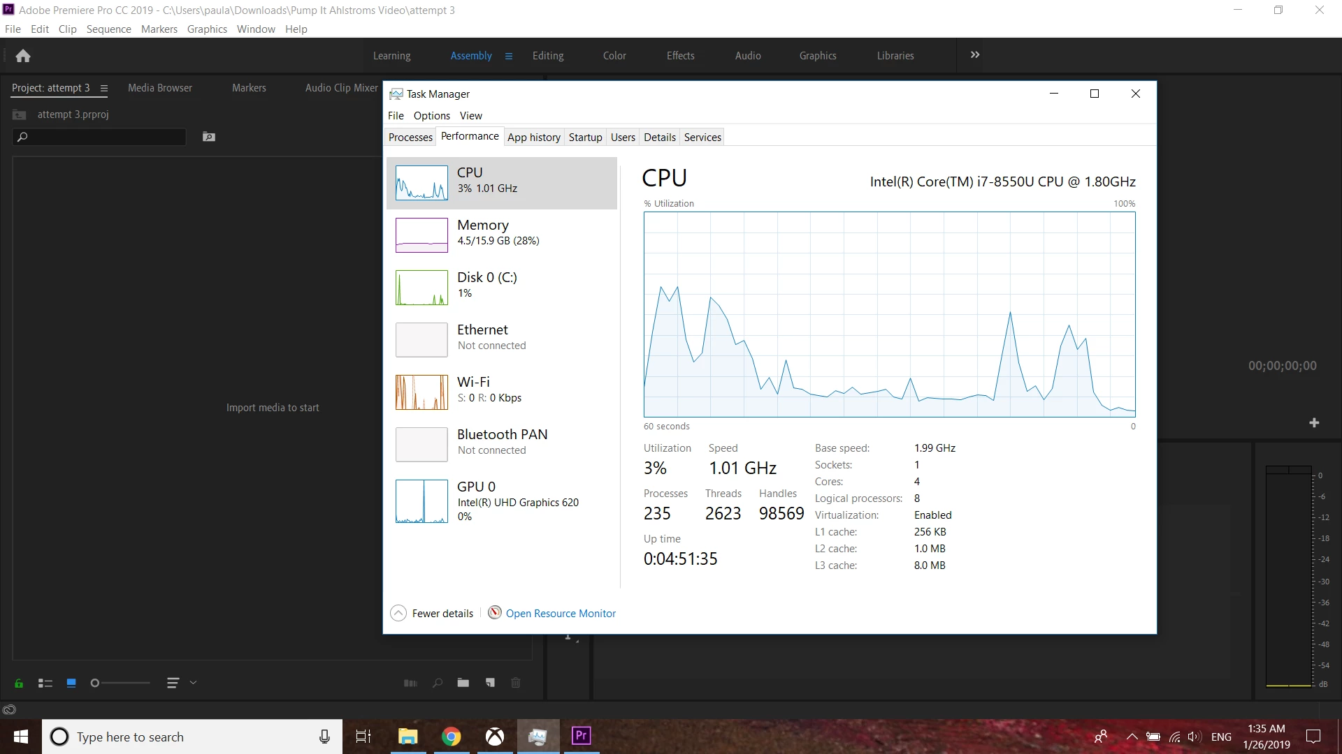Select GPU 0 performance graph entry

click(501, 501)
